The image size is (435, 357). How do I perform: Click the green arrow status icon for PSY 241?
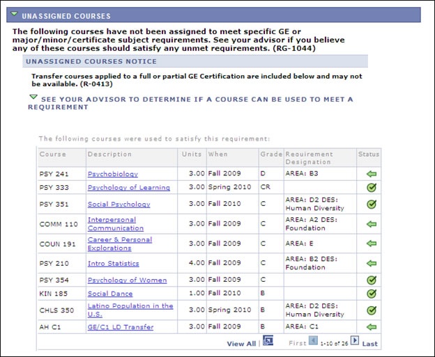coord(371,174)
